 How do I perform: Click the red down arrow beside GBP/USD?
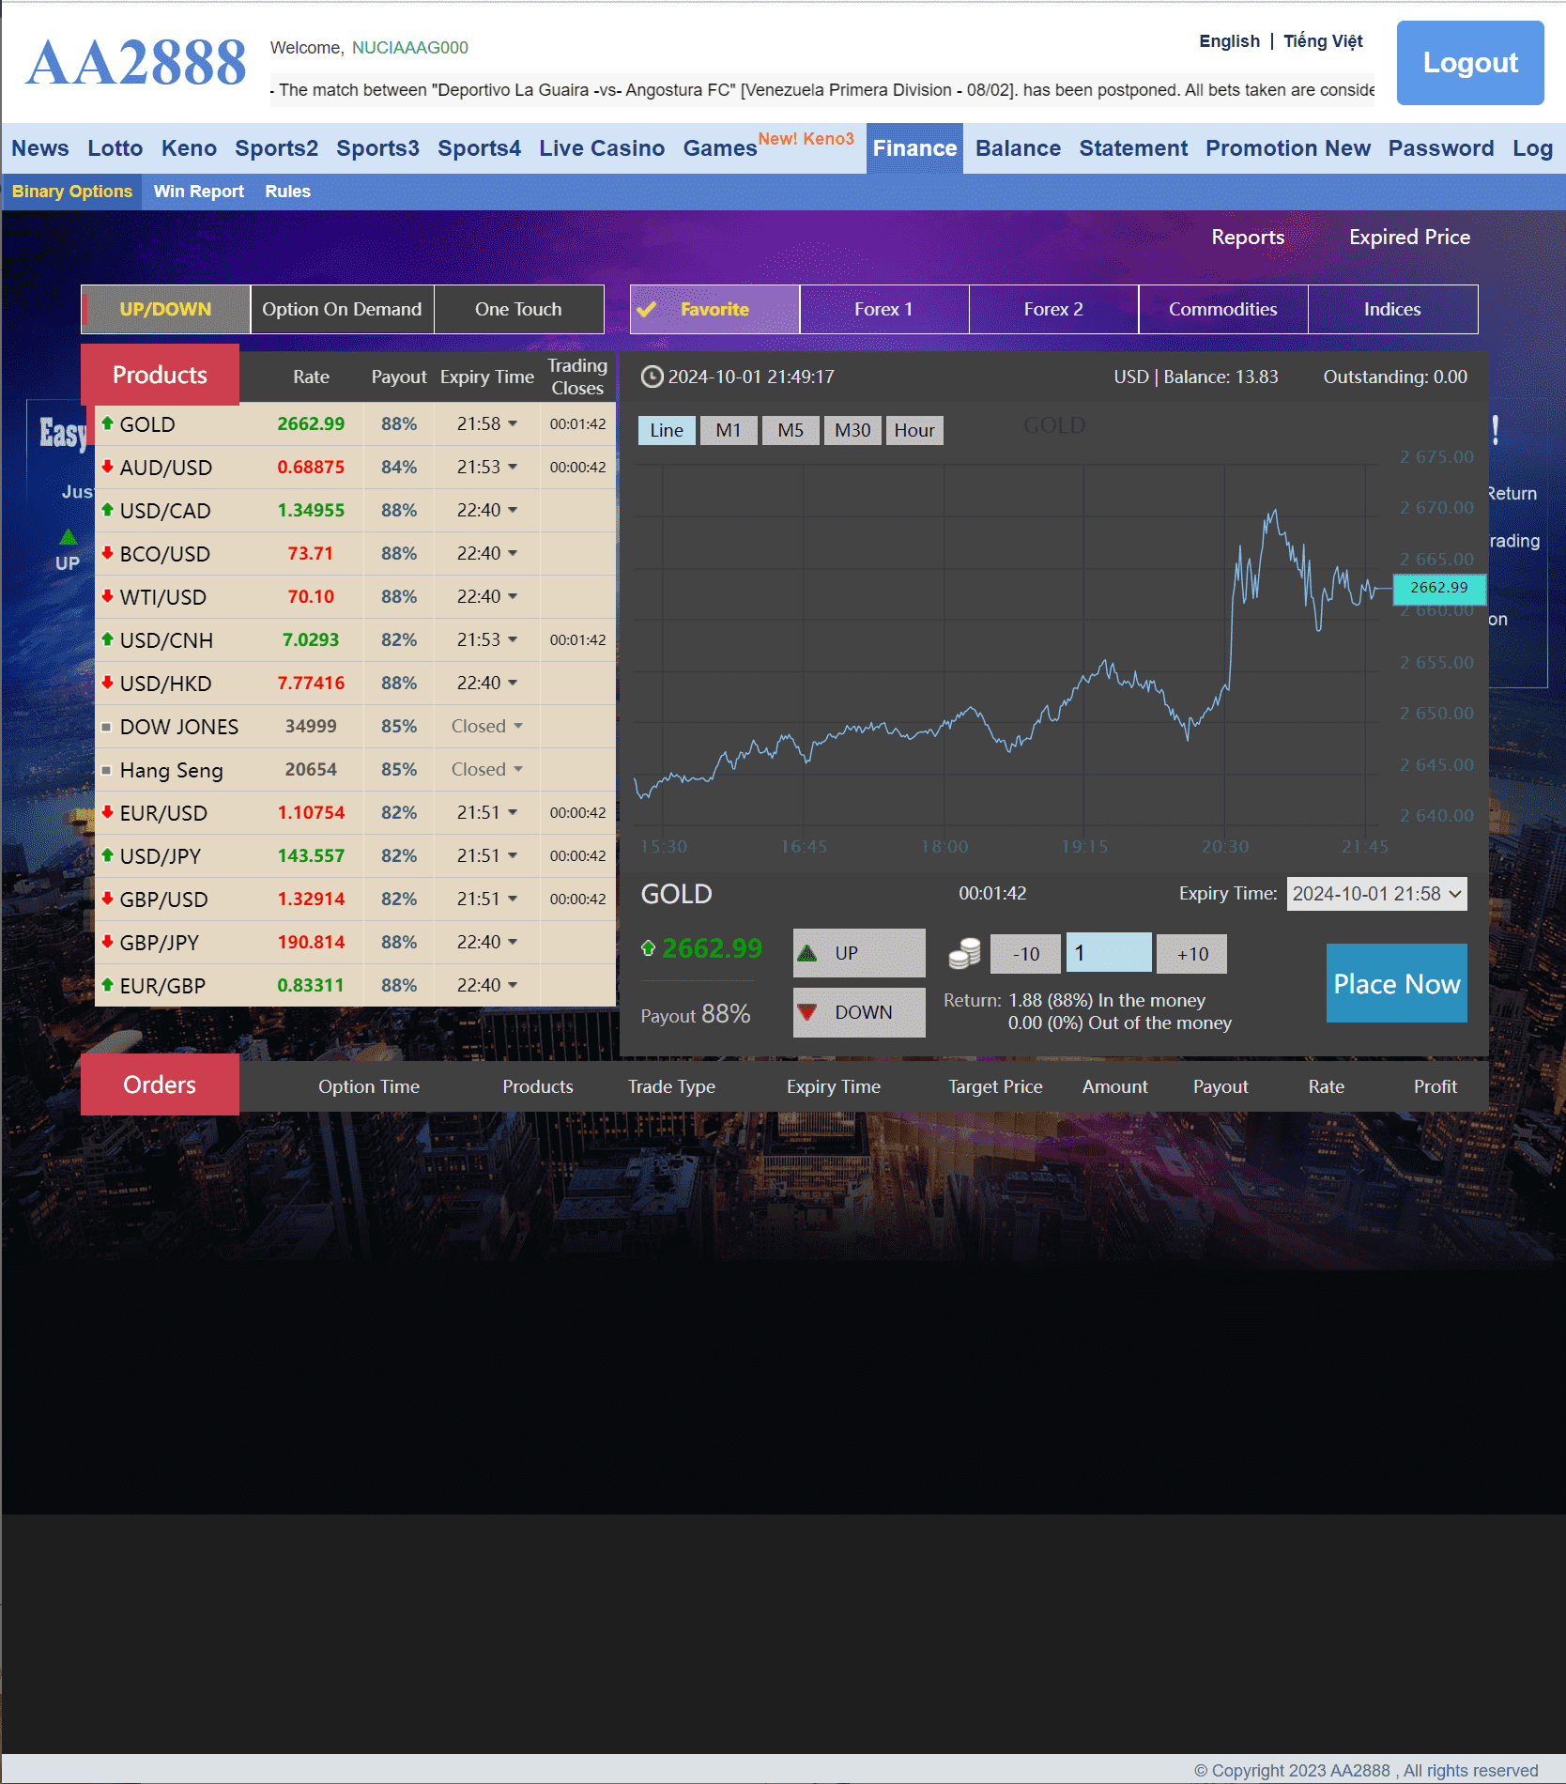click(107, 899)
